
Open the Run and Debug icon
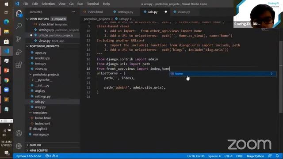[19, 52]
